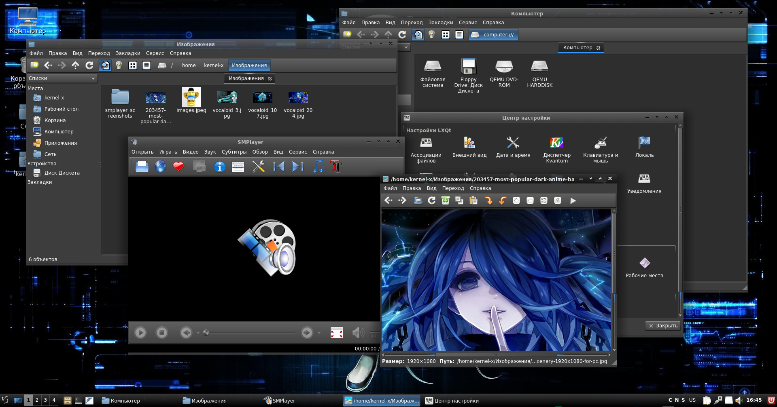The image size is (777, 407).
Task: Show original size in the image viewer
Action: pos(558,200)
